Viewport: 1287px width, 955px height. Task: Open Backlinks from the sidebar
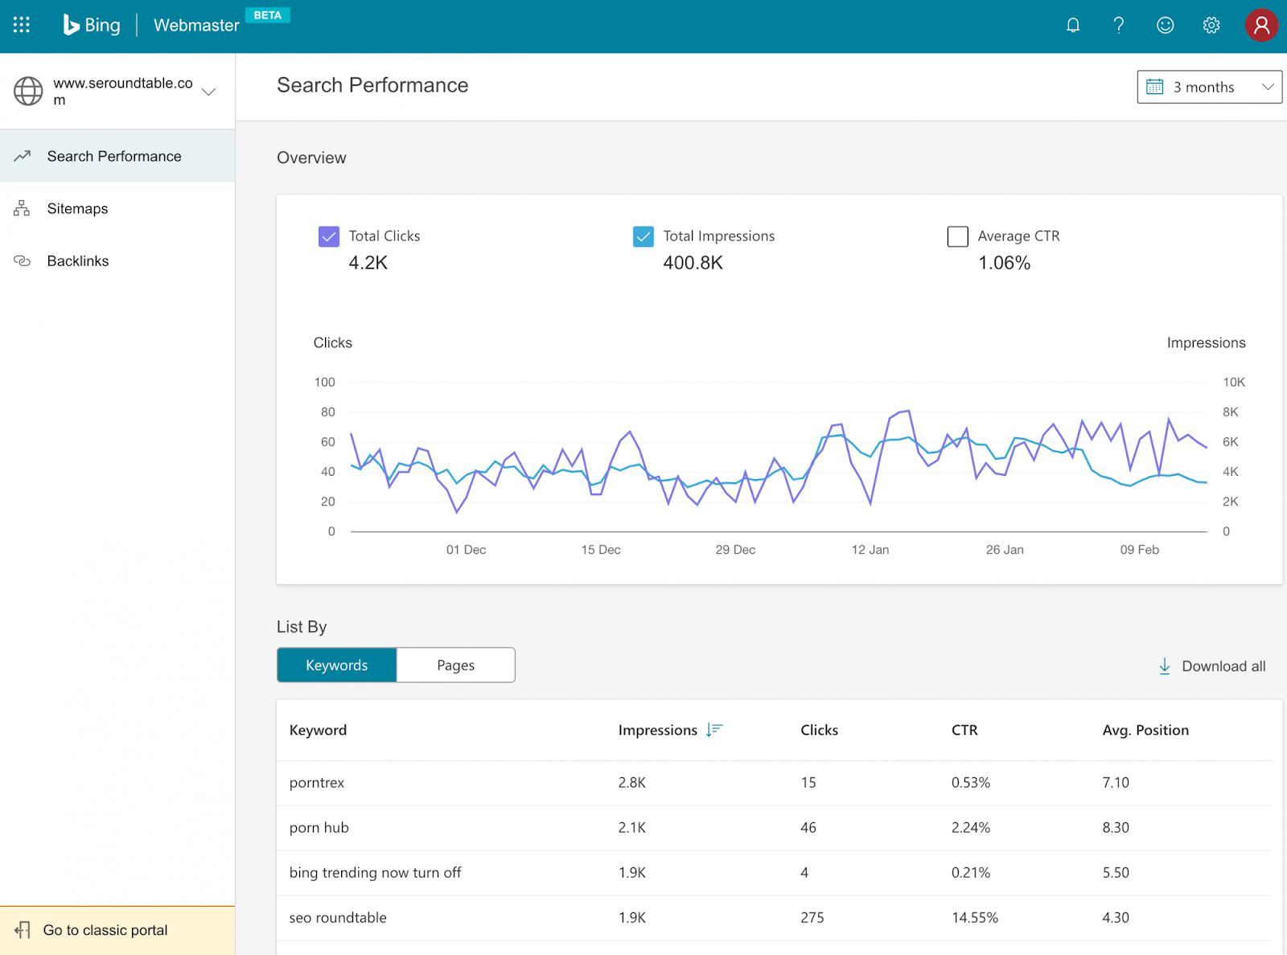77,260
